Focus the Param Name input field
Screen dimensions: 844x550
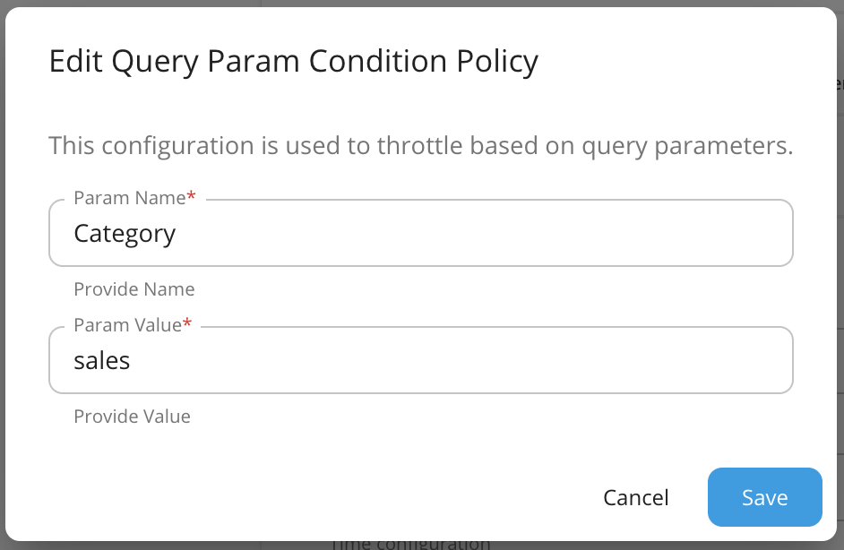pyautogui.click(x=421, y=233)
